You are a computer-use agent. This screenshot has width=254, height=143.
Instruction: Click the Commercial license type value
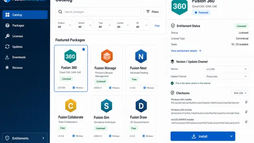pos(242,39)
